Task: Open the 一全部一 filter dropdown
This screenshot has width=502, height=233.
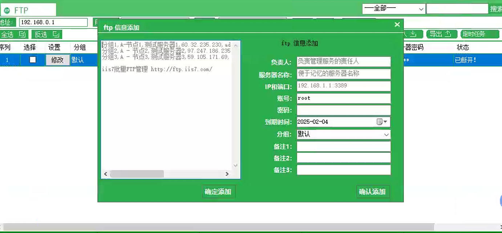Action: click(x=394, y=9)
